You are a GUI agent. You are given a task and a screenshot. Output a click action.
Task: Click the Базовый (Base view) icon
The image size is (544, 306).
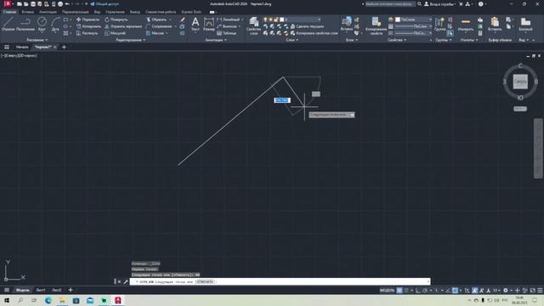525,25
